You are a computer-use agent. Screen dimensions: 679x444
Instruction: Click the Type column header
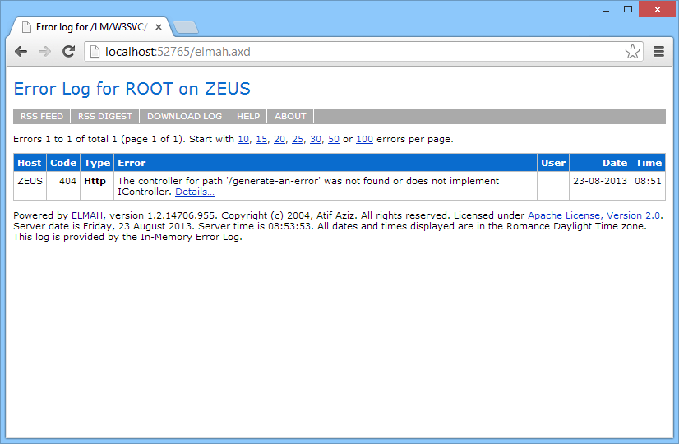97,163
